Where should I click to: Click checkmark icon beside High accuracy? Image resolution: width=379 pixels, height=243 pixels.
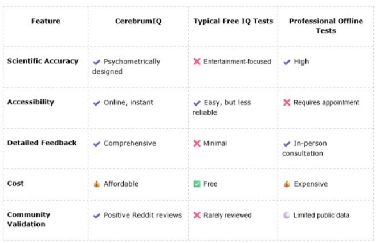[x=287, y=62]
